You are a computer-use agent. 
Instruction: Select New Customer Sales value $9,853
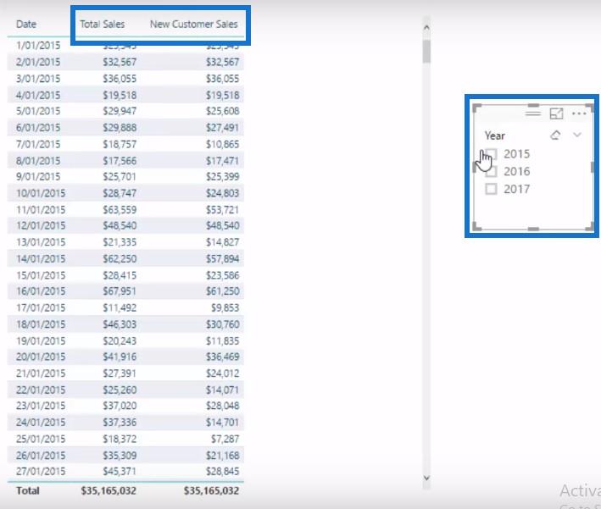pyautogui.click(x=225, y=308)
